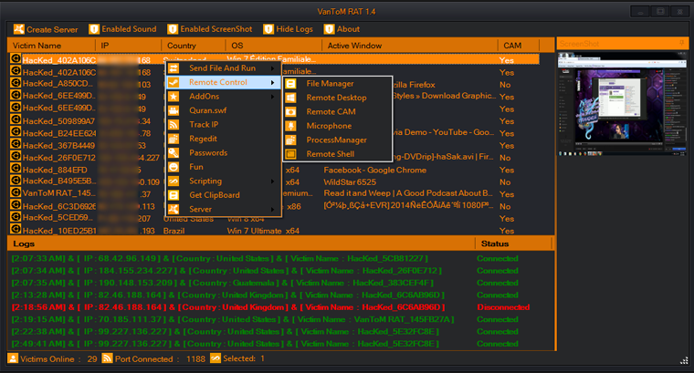
Task: Click the Remote CAM camera icon
Action: 290,112
